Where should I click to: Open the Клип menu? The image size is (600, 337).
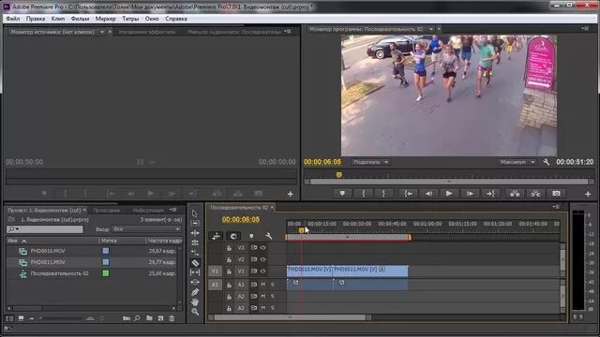click(x=58, y=19)
